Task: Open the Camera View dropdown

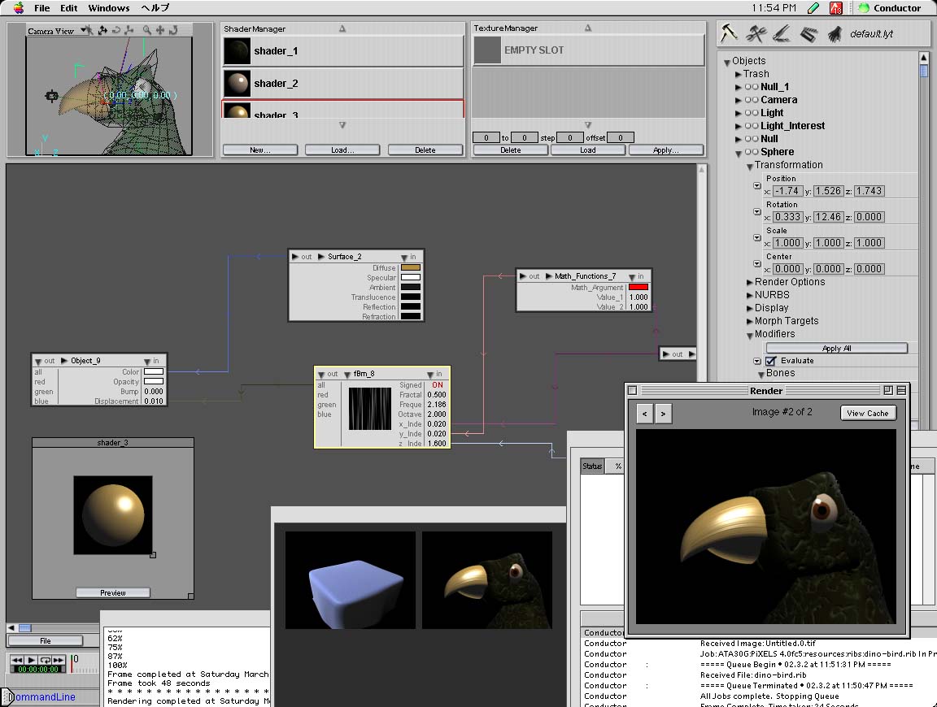Action: point(57,31)
